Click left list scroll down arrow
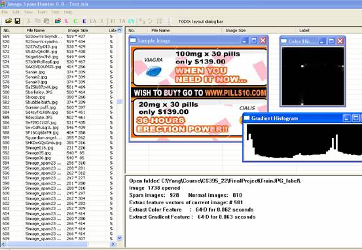 click(120, 238)
